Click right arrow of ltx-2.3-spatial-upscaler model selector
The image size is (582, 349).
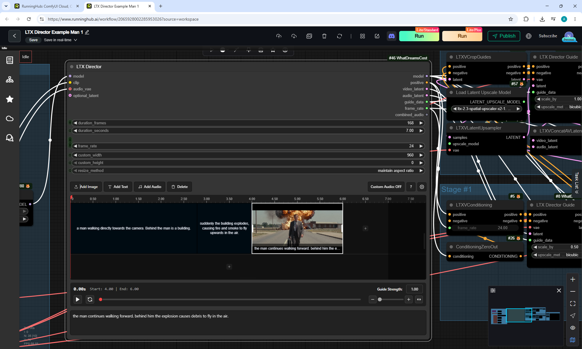(x=518, y=109)
